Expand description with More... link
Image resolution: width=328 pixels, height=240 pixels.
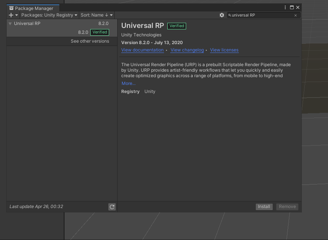click(129, 83)
